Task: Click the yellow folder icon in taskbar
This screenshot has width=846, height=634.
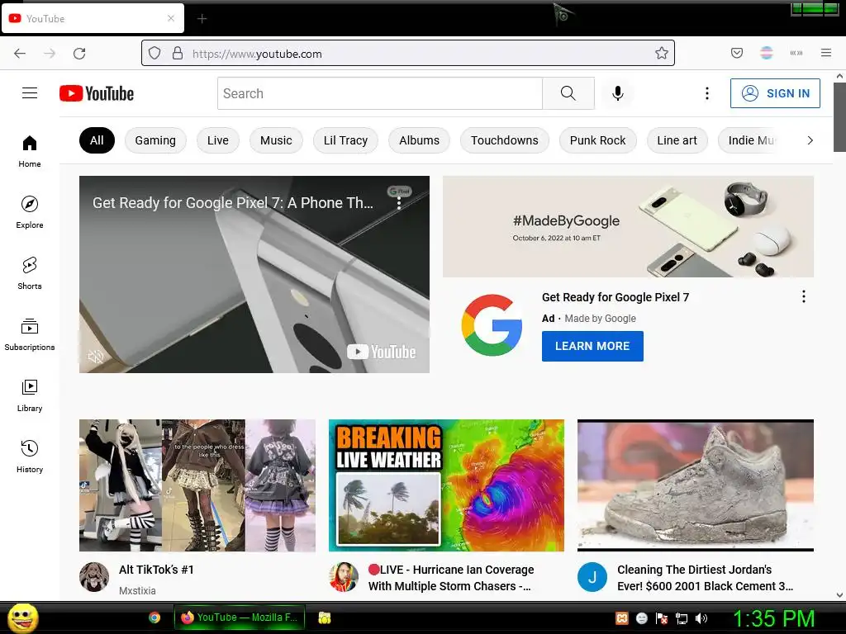Action: pos(324,617)
